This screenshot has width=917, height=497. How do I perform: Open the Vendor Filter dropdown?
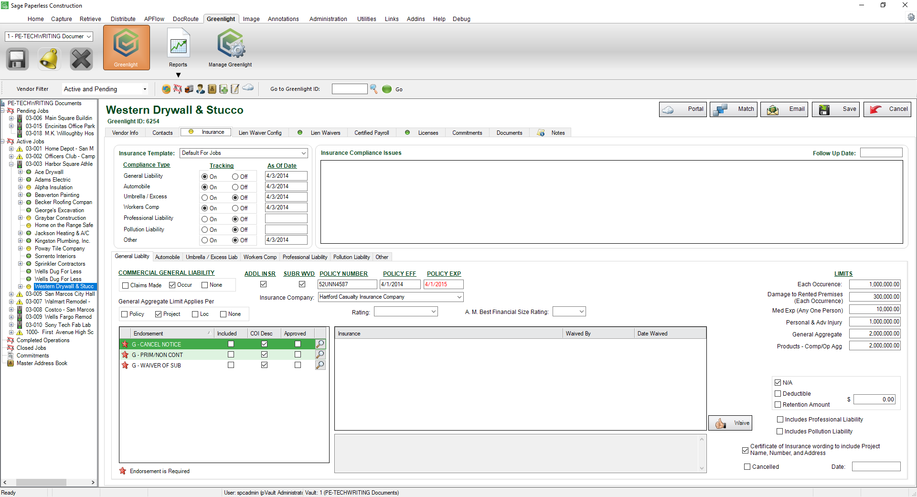tap(145, 89)
